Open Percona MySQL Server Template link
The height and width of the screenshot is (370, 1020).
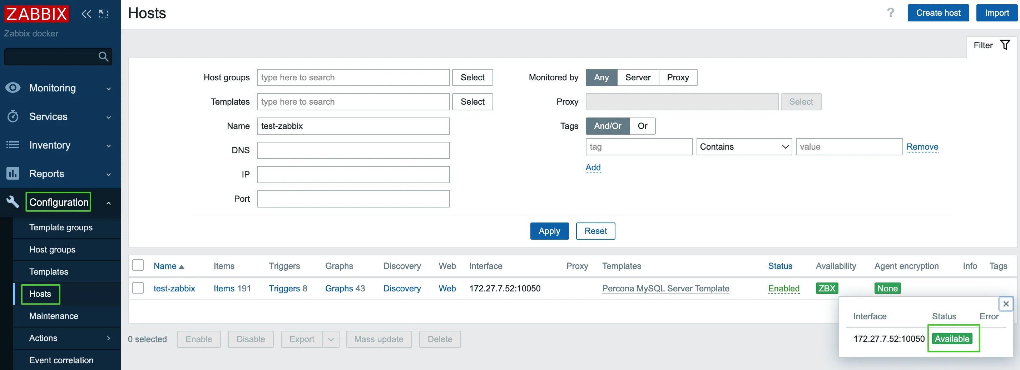tap(665, 288)
